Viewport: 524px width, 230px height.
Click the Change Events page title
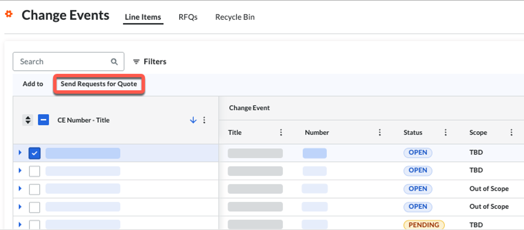[65, 15]
